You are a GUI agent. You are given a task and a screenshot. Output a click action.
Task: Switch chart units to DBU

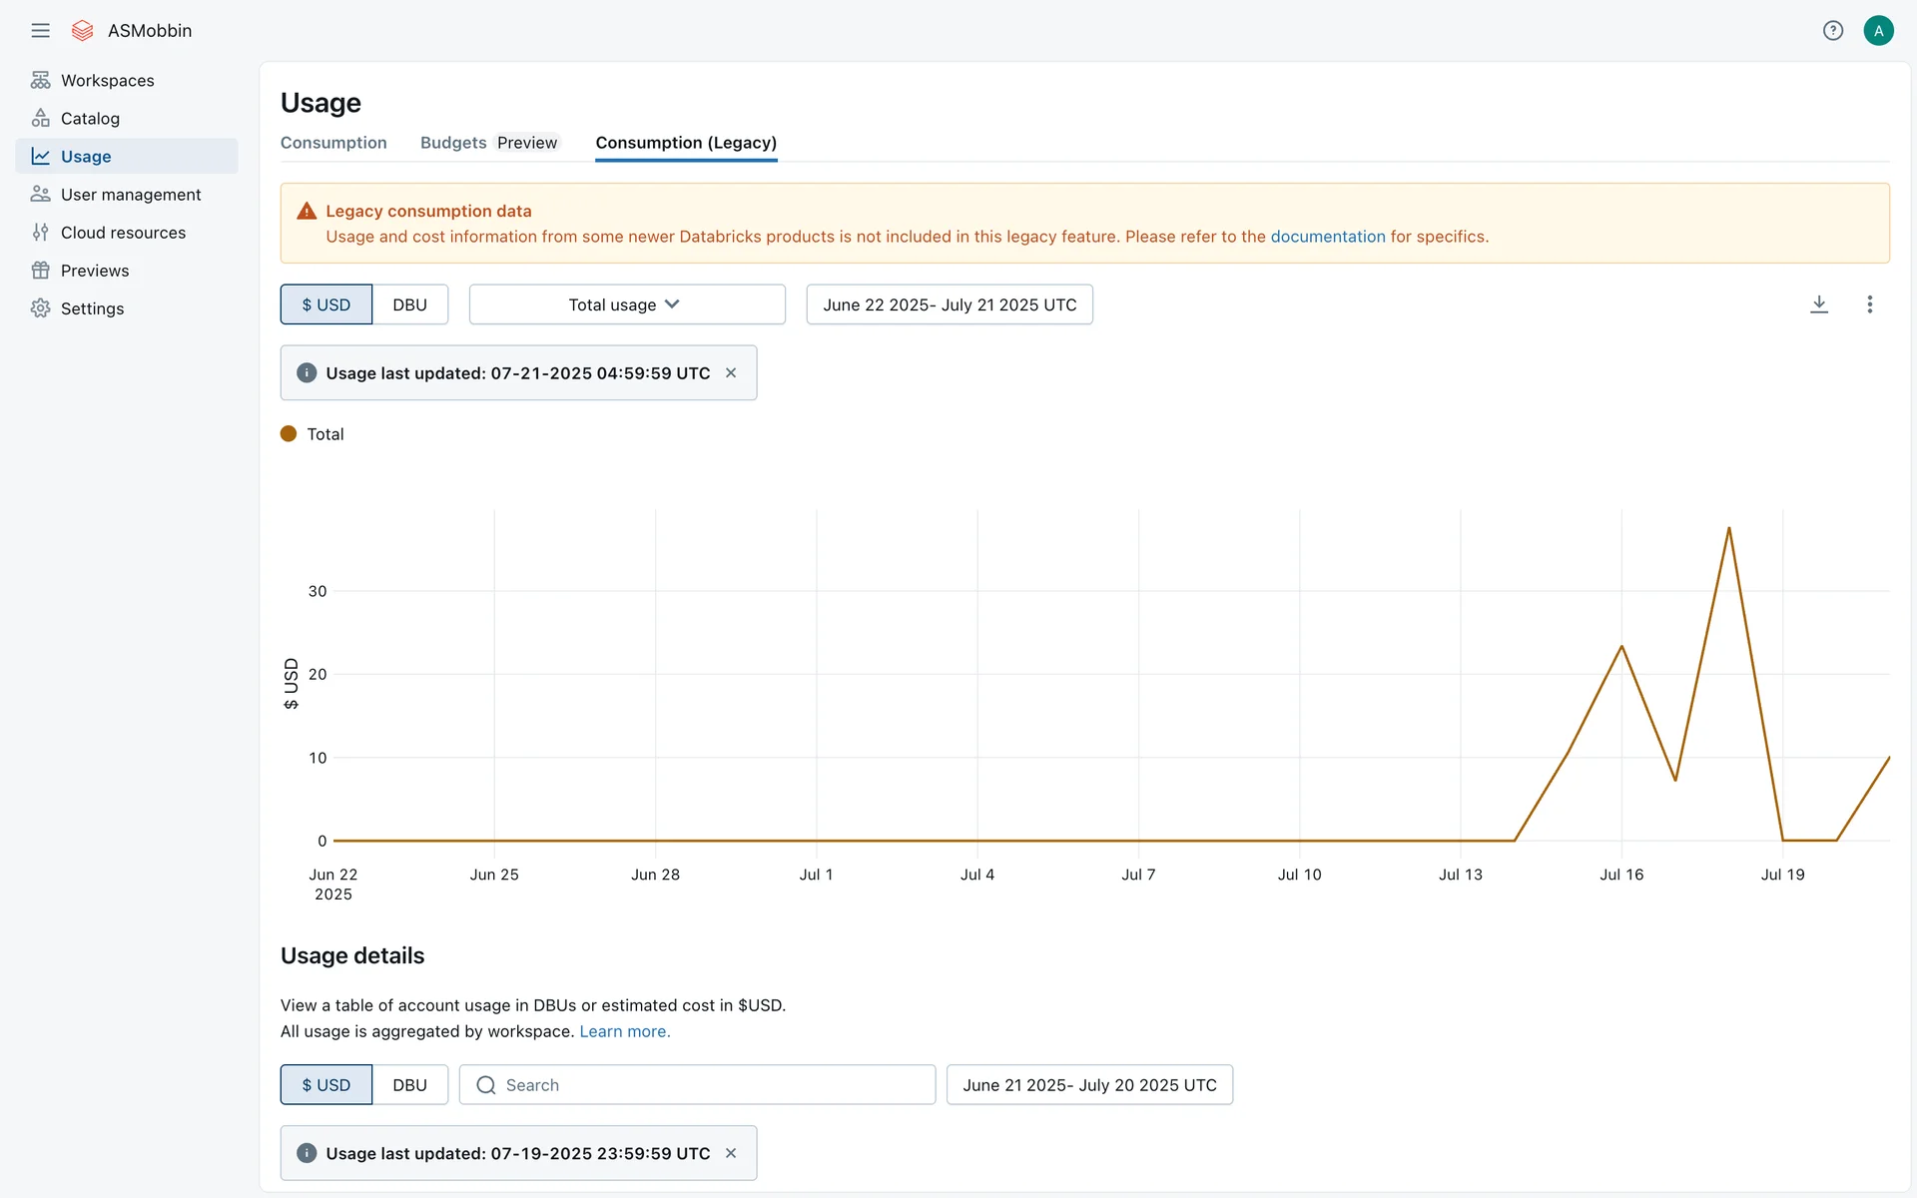click(409, 304)
